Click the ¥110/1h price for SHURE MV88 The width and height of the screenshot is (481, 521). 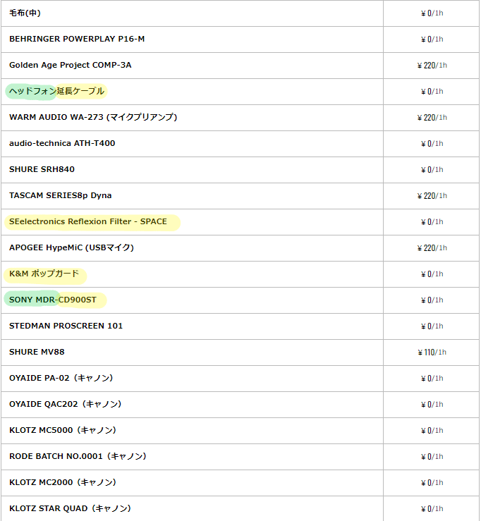(432, 353)
